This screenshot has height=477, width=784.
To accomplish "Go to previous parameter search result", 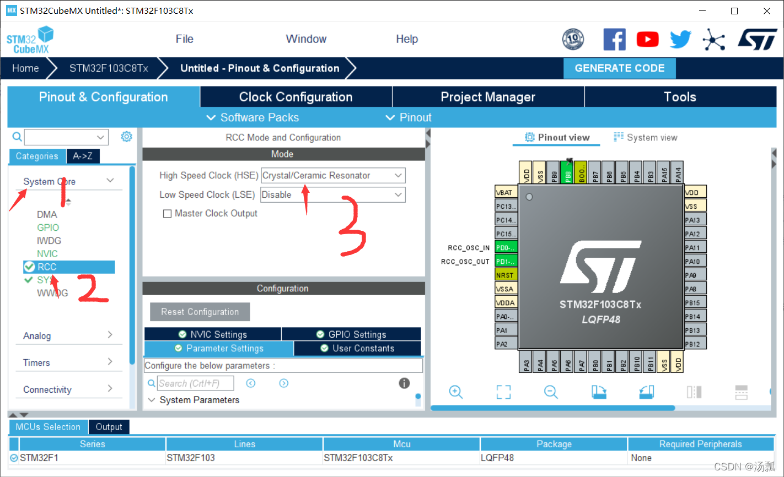I will tap(251, 383).
